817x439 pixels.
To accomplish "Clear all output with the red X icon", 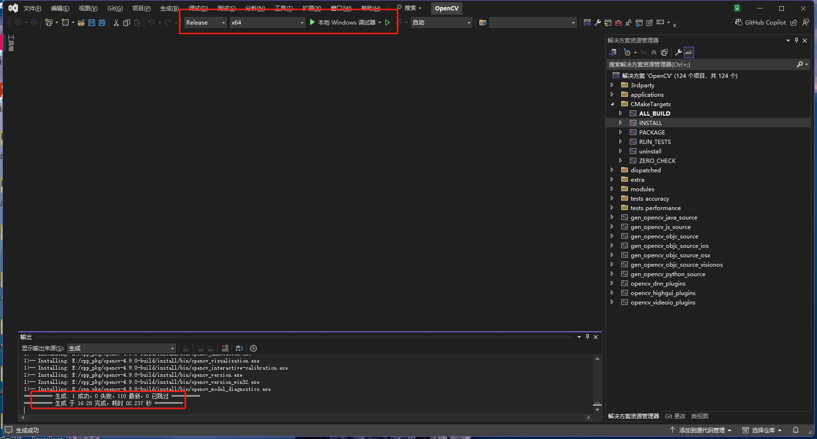I will click(225, 348).
